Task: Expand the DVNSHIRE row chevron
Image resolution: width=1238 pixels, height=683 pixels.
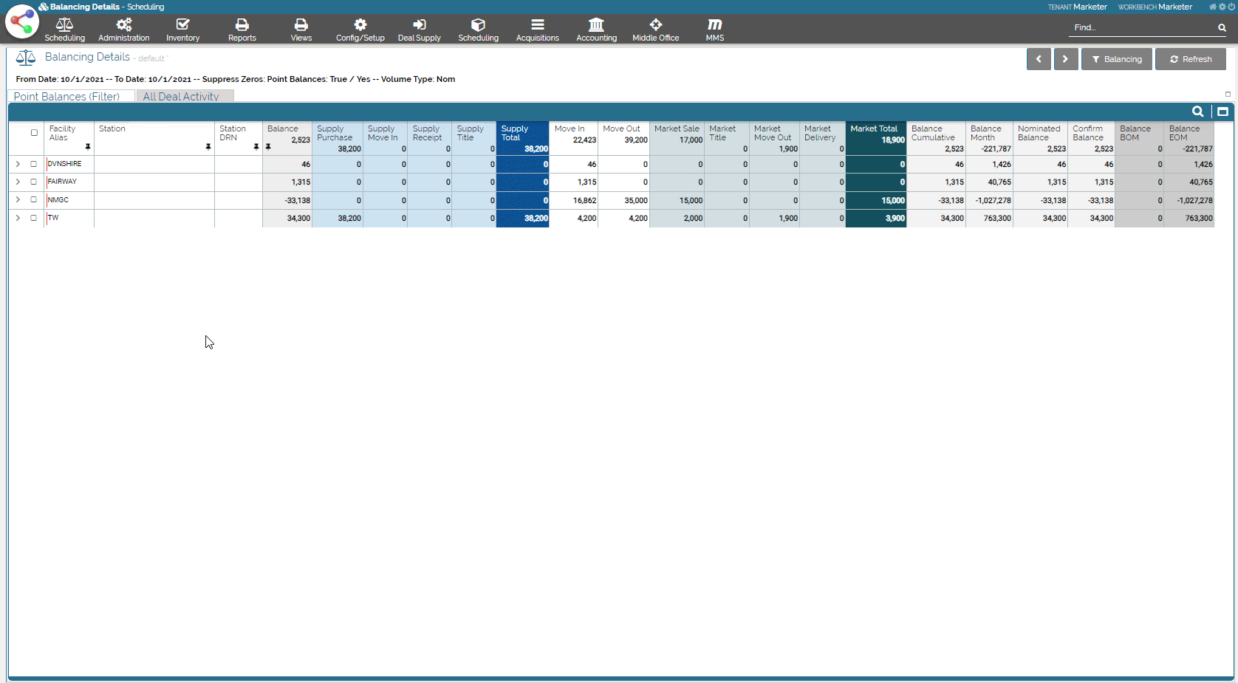Action: coord(18,164)
